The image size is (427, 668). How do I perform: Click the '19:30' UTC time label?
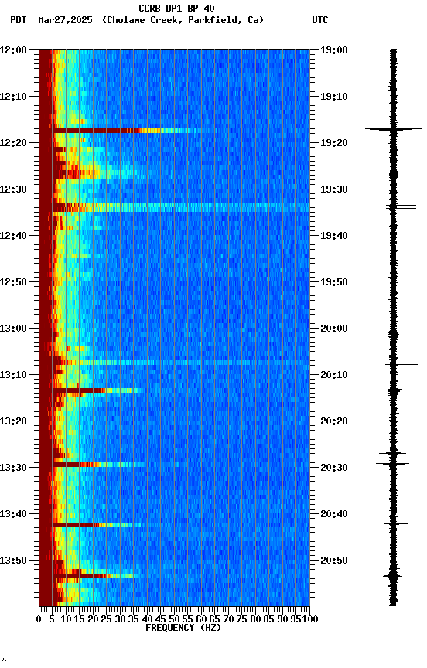coord(334,189)
